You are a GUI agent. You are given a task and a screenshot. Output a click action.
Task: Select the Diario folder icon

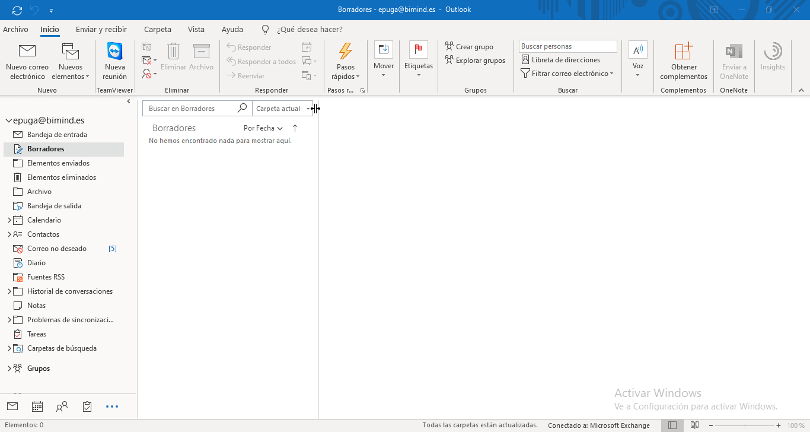coord(18,263)
